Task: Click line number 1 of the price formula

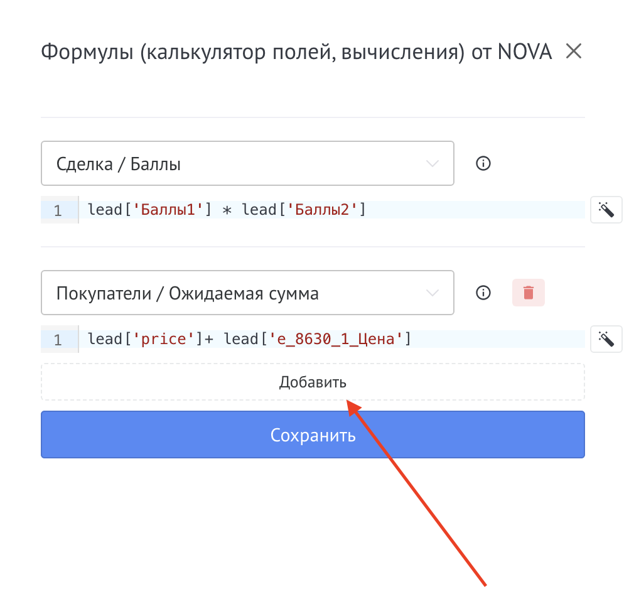Action: tap(58, 340)
